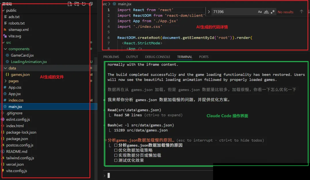Select GameCard.jsx in components folder

pyautogui.click(x=22, y=55)
